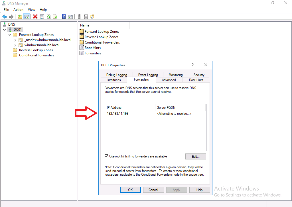The height and width of the screenshot is (207, 292).
Task: Switch to the Event Logging tab
Action: click(148, 75)
